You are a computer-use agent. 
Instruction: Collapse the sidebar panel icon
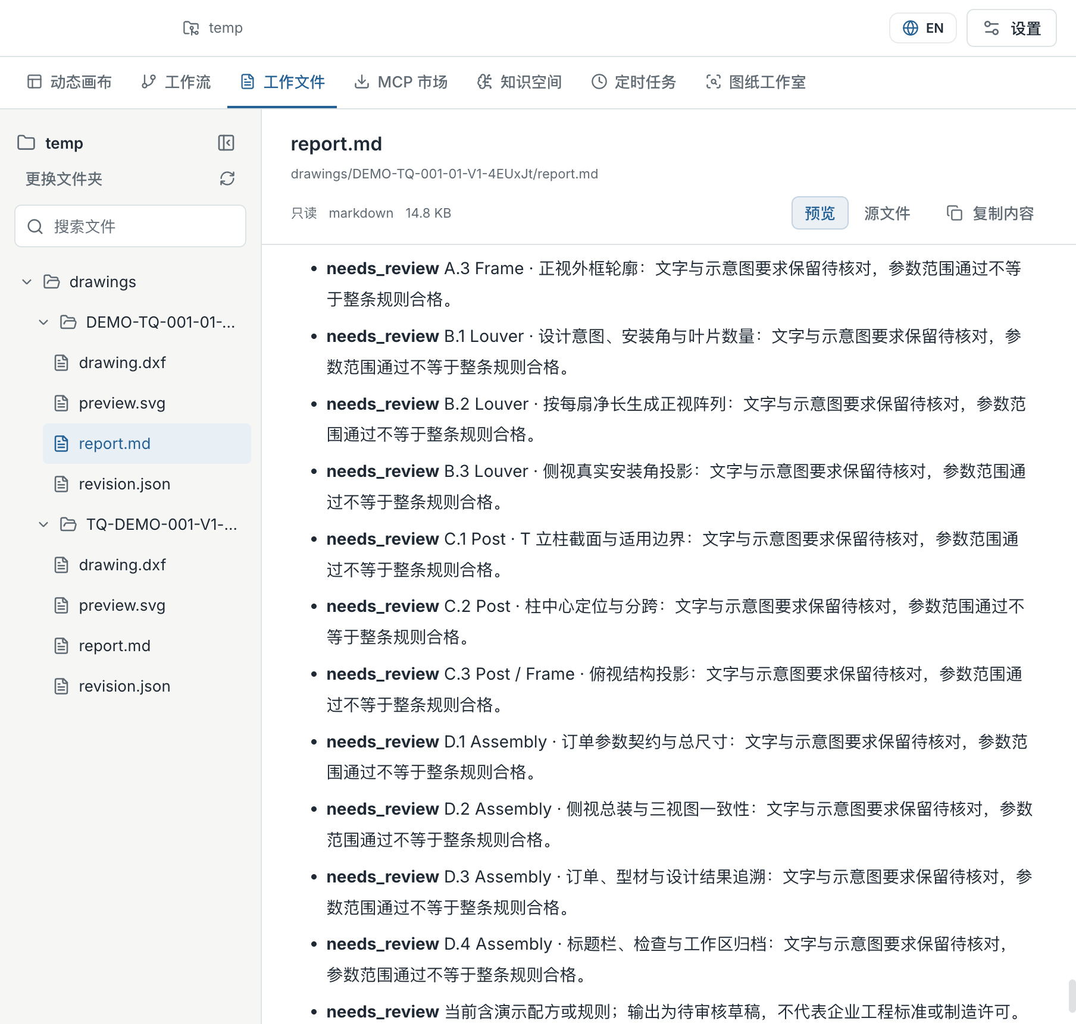pyautogui.click(x=226, y=143)
